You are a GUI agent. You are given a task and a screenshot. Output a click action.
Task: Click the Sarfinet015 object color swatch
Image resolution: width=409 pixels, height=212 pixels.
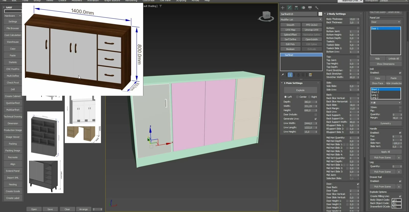point(320,14)
